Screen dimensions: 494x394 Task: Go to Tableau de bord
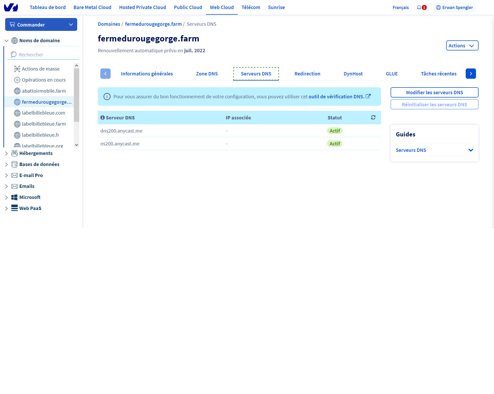click(48, 7)
